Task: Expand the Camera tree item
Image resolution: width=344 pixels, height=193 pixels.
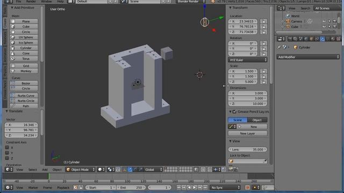Action: tap(283, 21)
